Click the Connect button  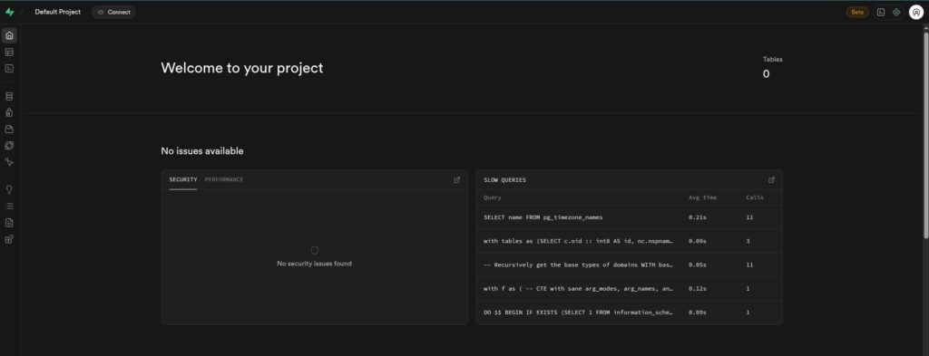[113, 12]
